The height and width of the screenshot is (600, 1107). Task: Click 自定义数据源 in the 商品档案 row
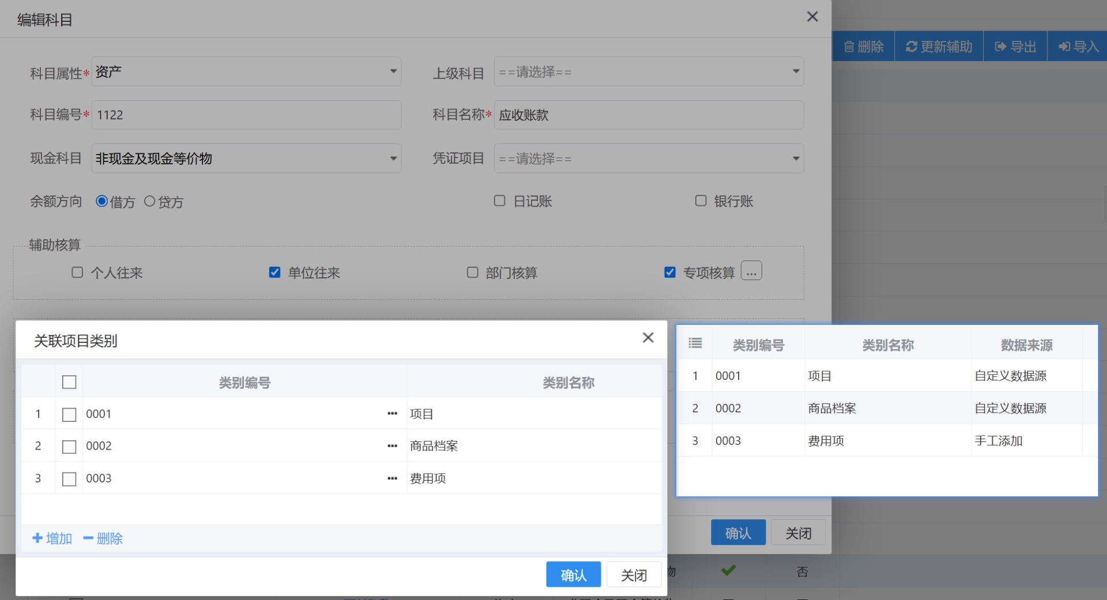(1011, 408)
